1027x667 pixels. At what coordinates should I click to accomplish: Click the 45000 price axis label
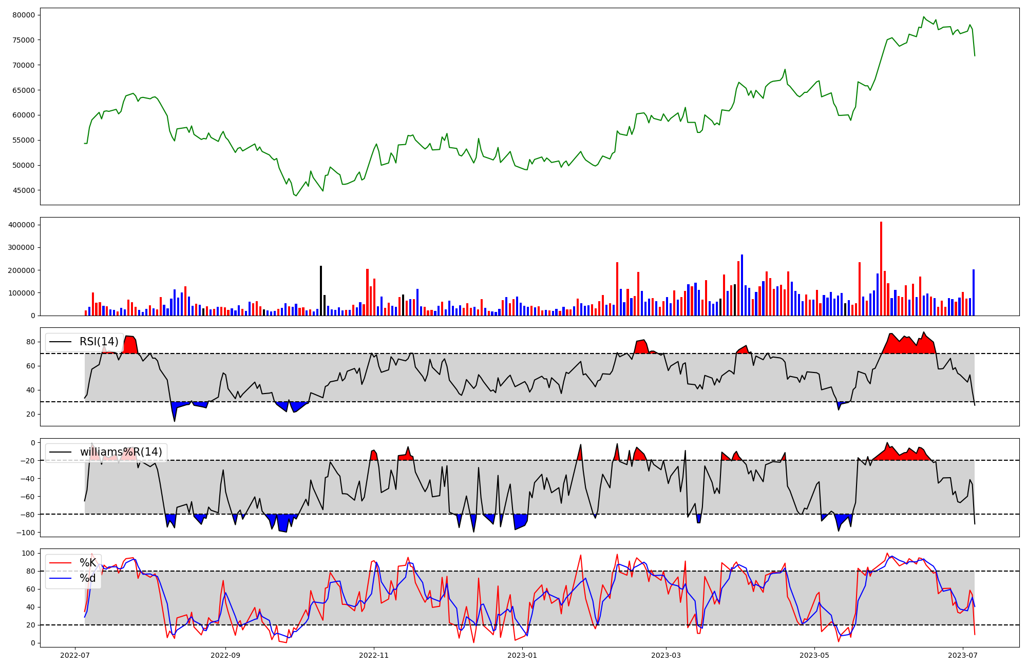click(24, 190)
